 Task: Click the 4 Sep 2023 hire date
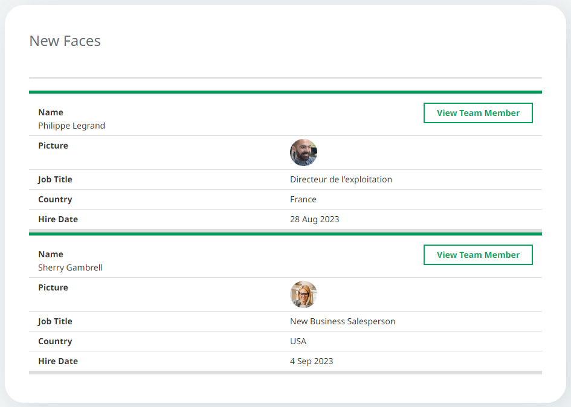click(311, 361)
